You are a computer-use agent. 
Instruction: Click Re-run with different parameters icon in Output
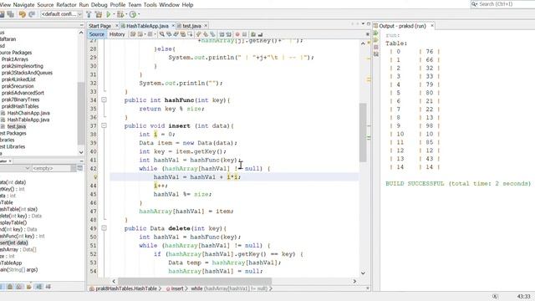point(376,40)
